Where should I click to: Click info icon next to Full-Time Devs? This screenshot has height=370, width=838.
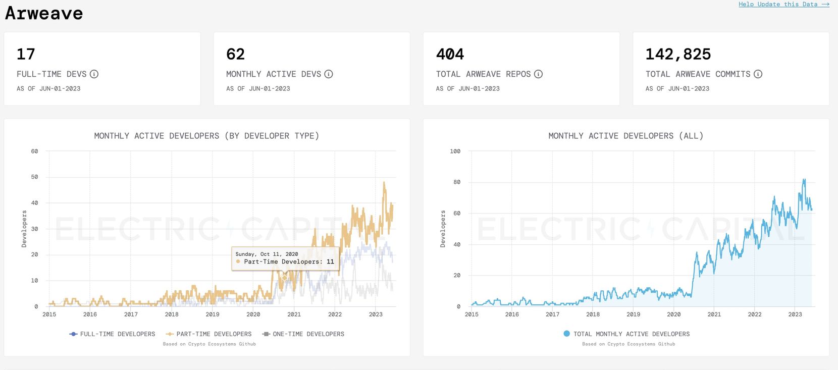coord(94,74)
